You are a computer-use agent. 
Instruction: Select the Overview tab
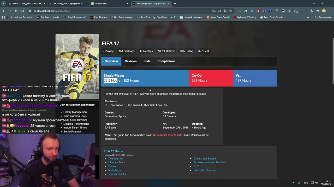pos(111,61)
